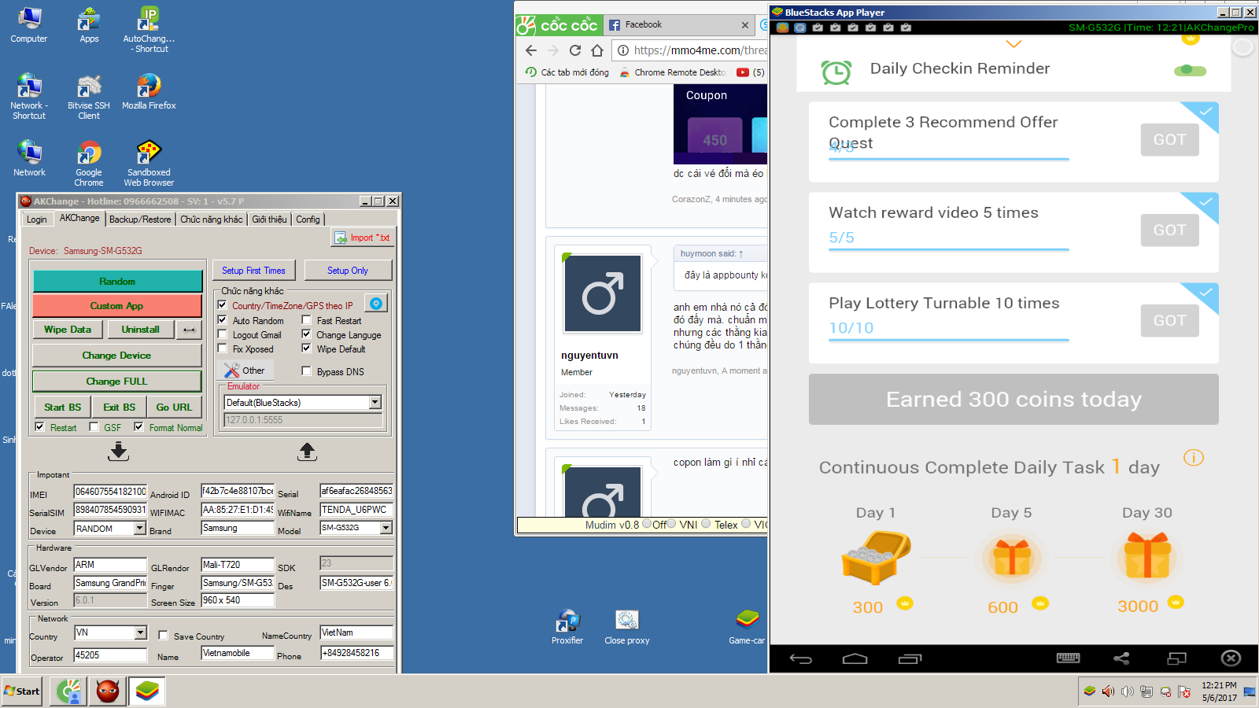Image resolution: width=1259 pixels, height=708 pixels.
Task: Click the blue GPS location icon
Action: [377, 304]
